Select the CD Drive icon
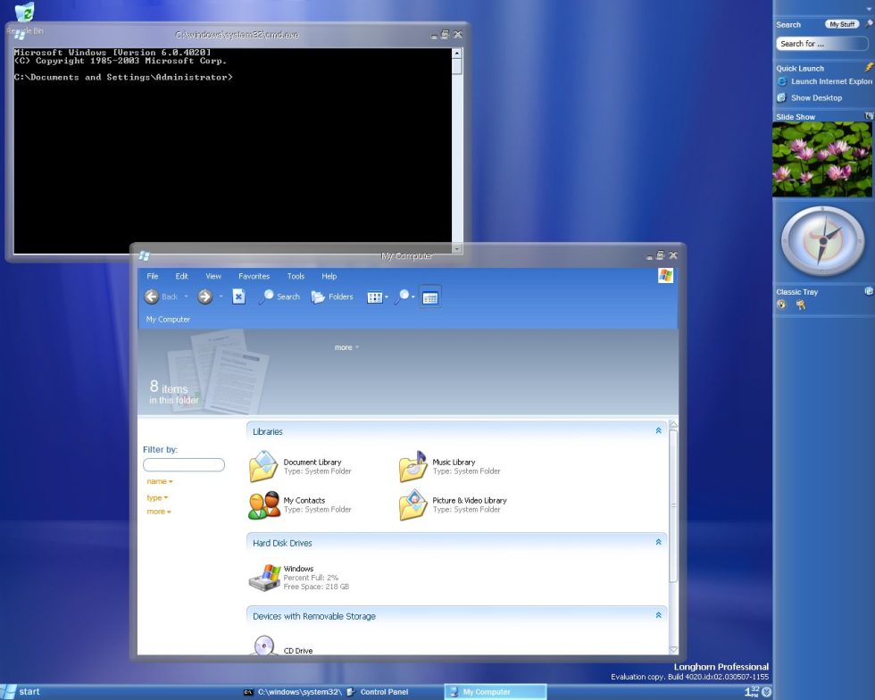This screenshot has height=700, width=875. click(263, 646)
